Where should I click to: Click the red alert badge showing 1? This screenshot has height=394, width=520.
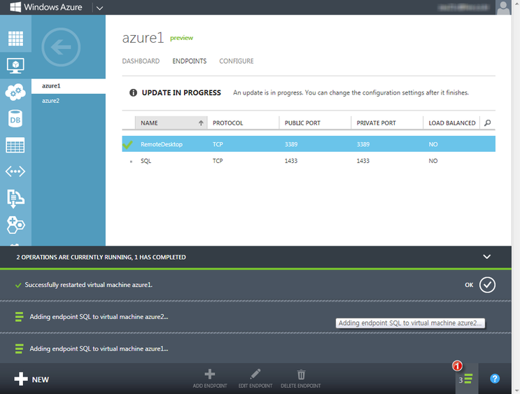click(x=457, y=366)
